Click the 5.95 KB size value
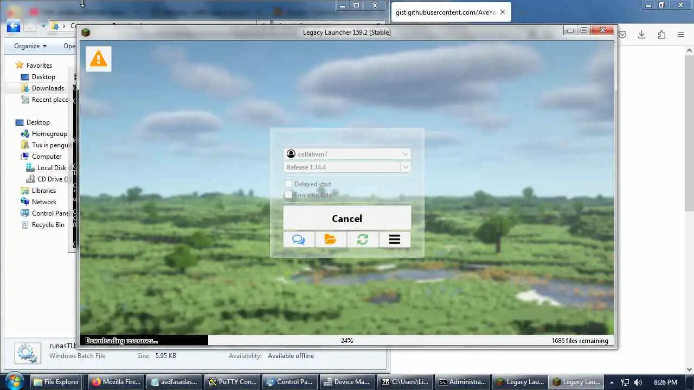This screenshot has height=390, width=694. coord(165,356)
